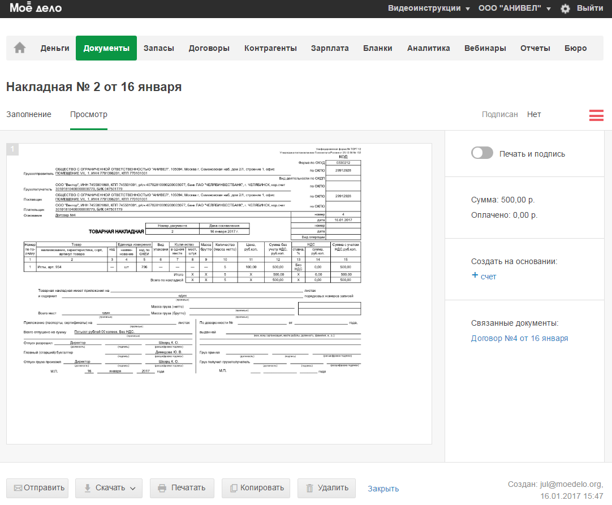Open the Видеоинструкции dropdown menu
612x505 pixels.
click(429, 8)
